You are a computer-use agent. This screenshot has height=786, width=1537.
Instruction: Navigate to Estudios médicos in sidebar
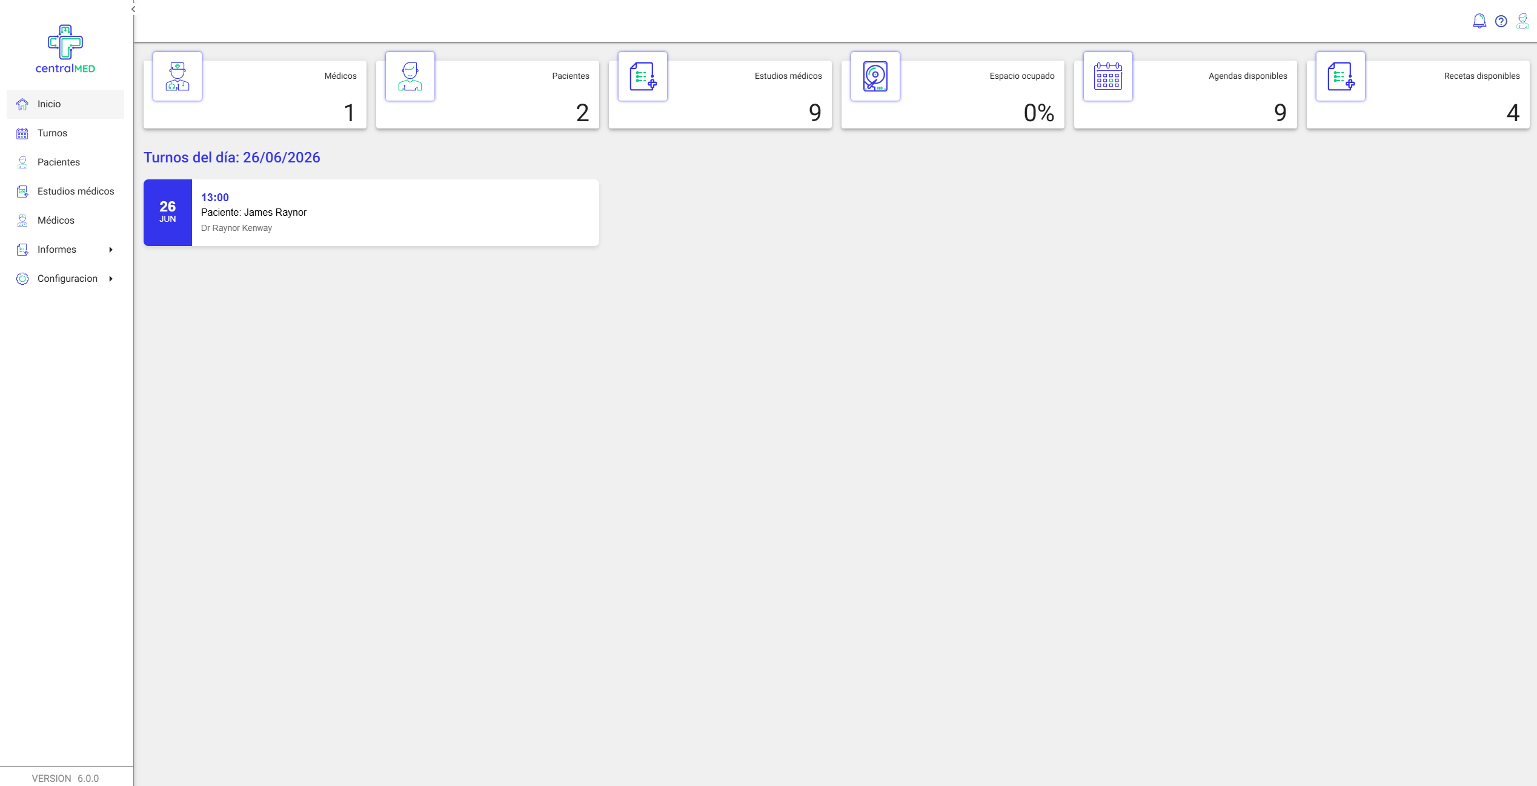click(x=65, y=192)
